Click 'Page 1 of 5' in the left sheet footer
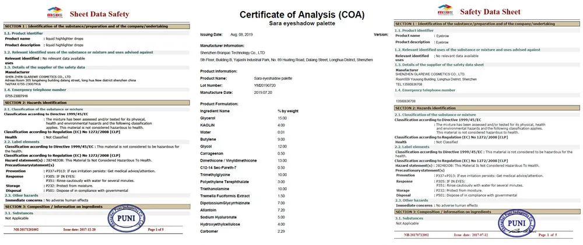This screenshot has width=583, height=245. 156,229
